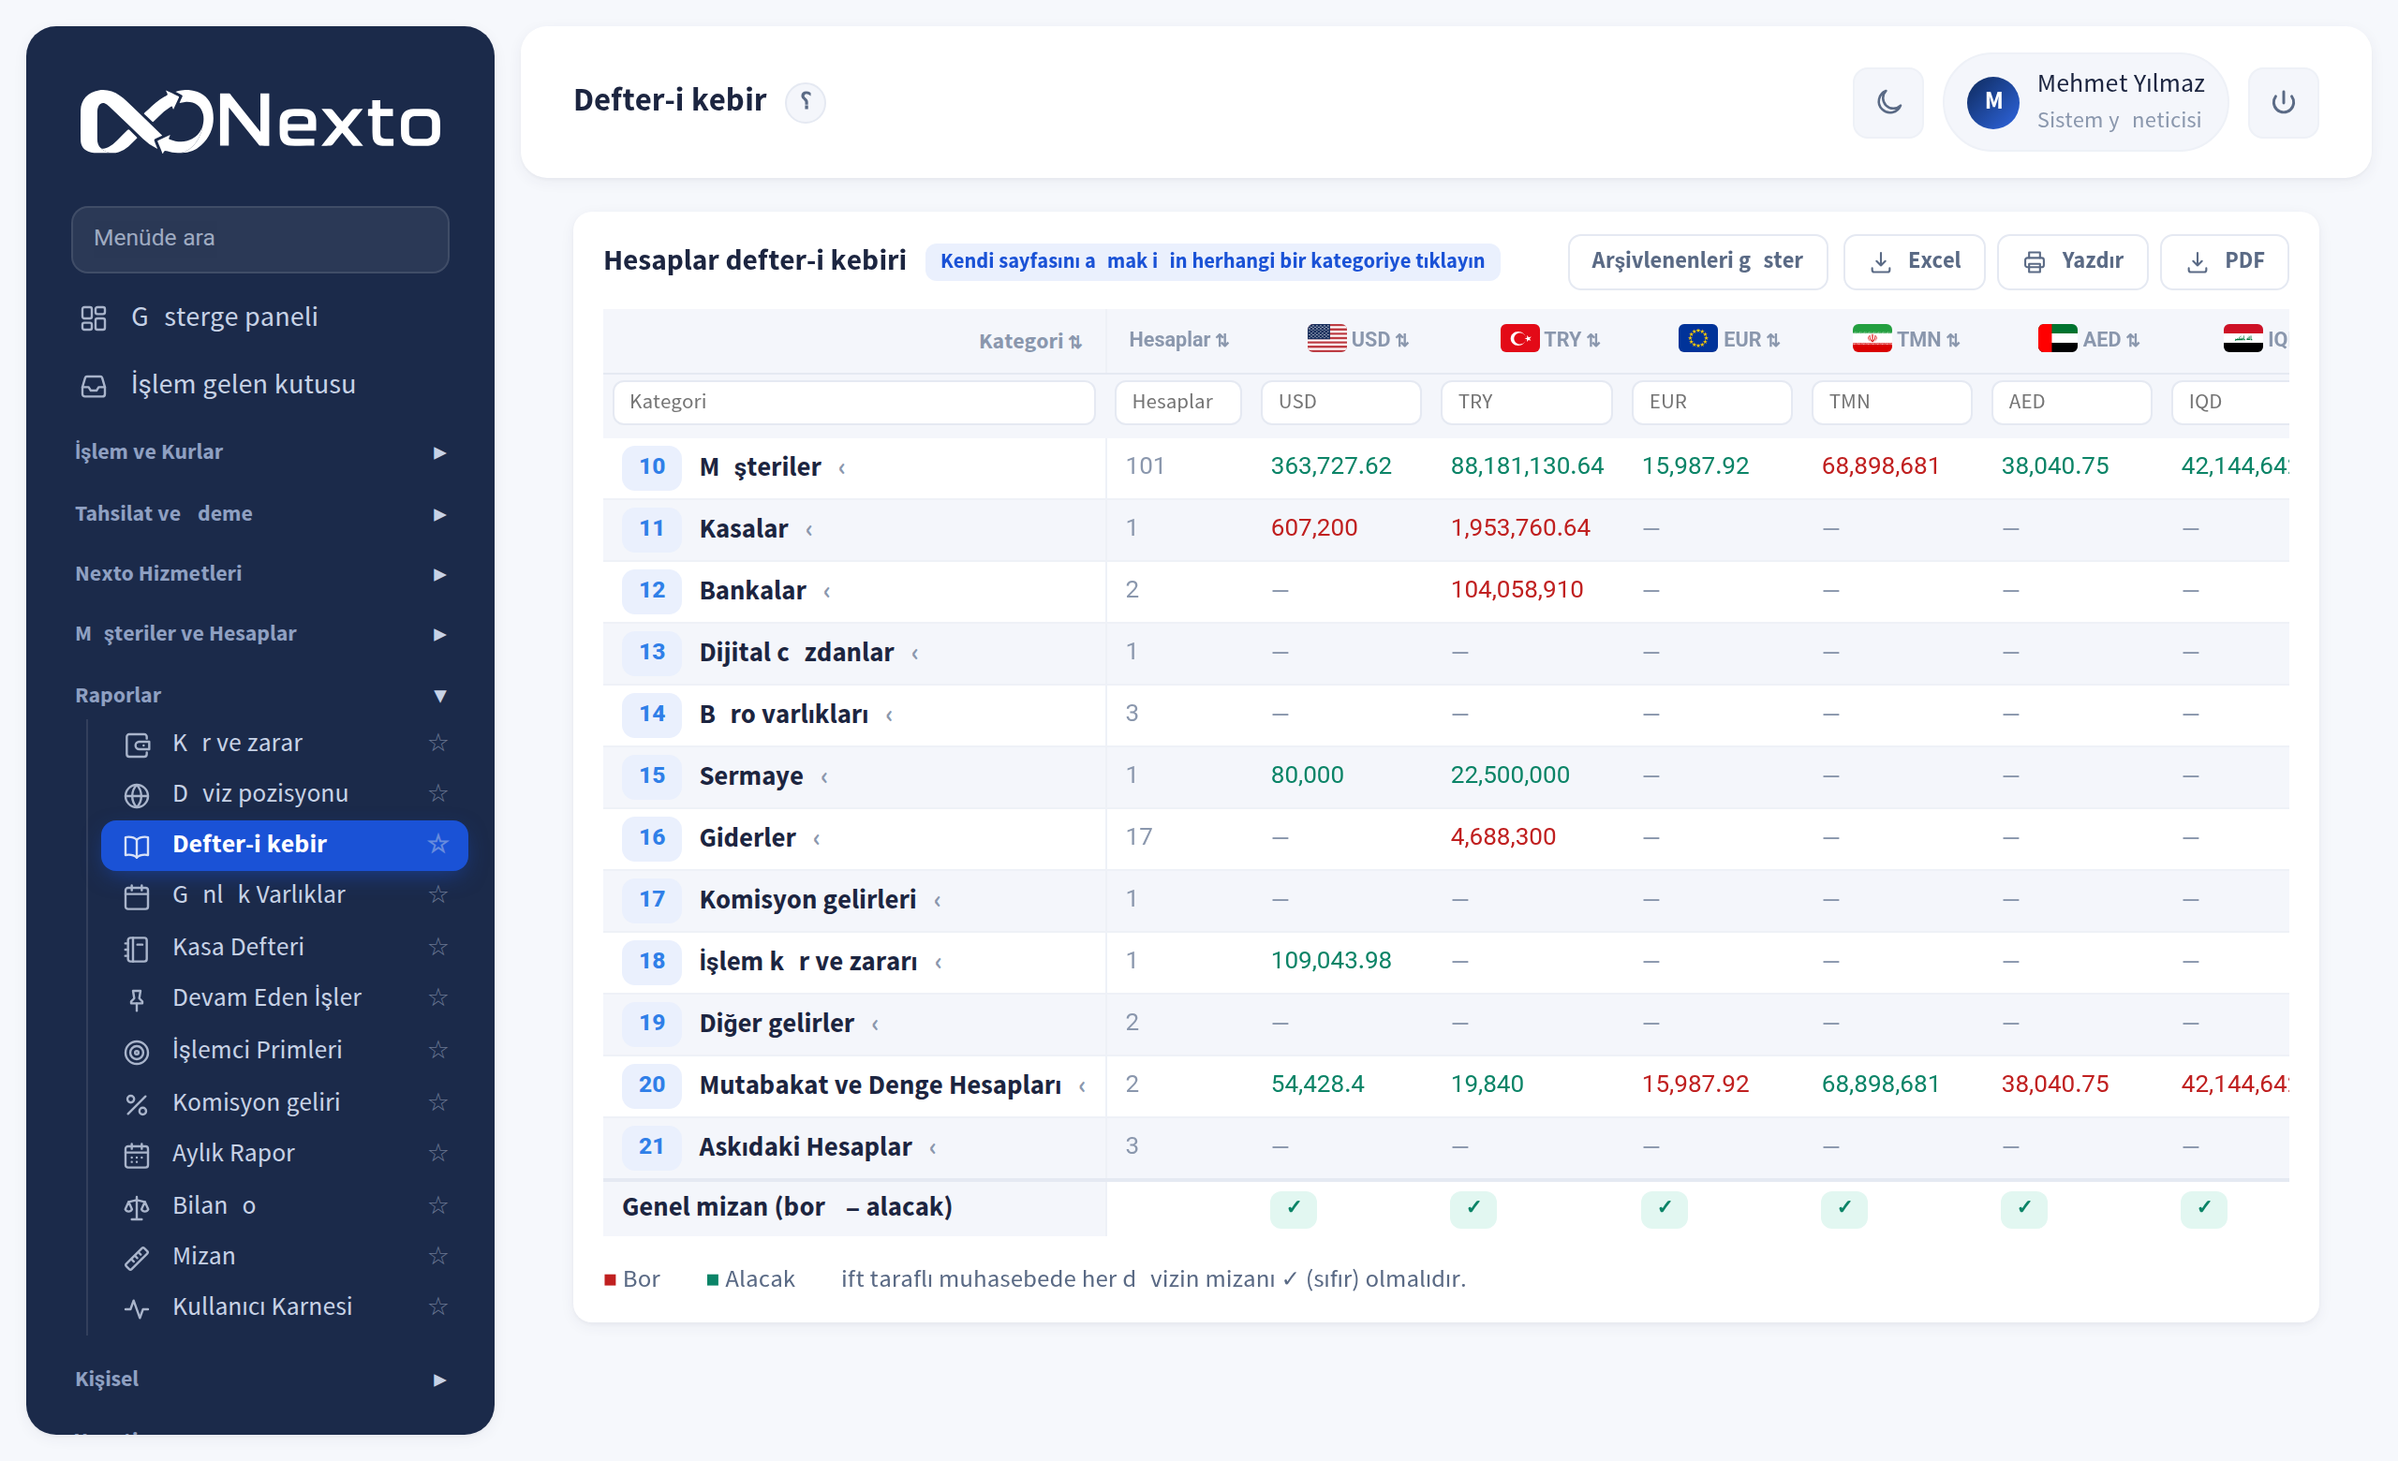
Task: Click the UAE flag icon in header
Action: click(2057, 338)
